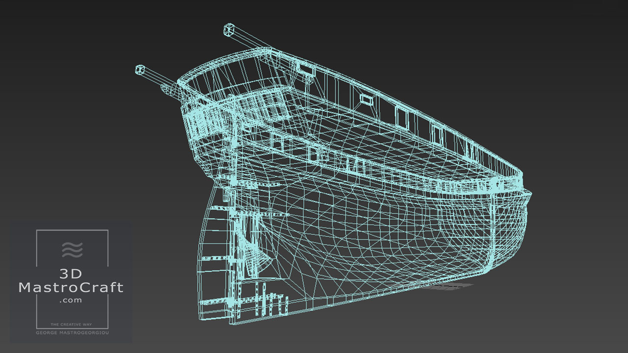Viewport: 628px width, 353px height.
Task: Pick the ship's rudder at the stern
Action: 210,265
